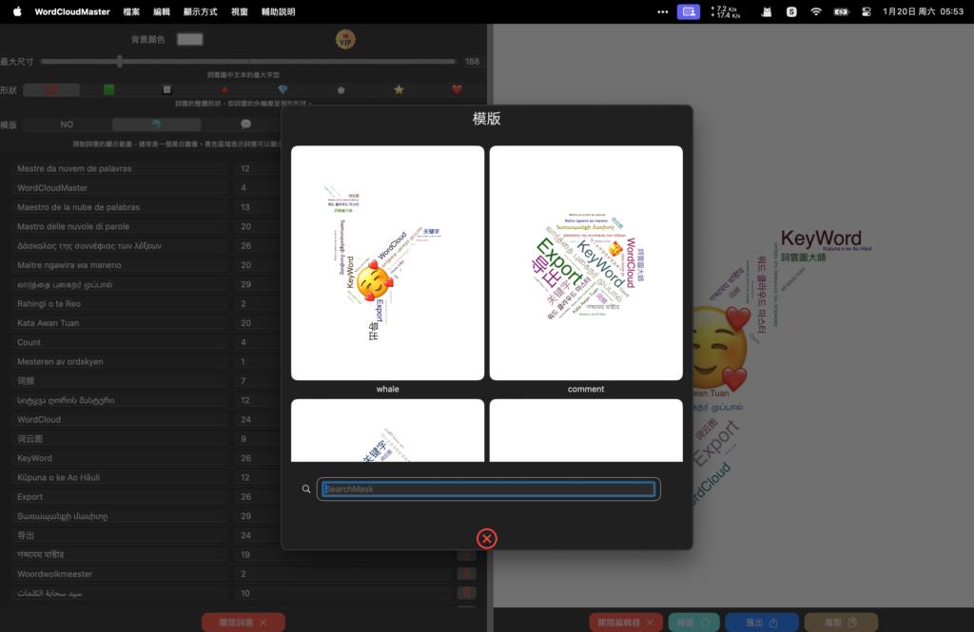
Task: Edit count 2 for Woordwolkmeester row
Action: tap(343, 574)
